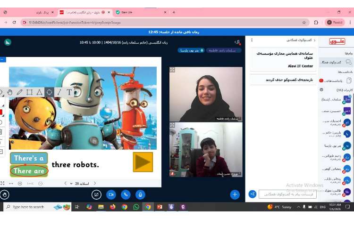Click the "There are" answer on slide
Screen dimensions: 354x226
[x=29, y=171]
